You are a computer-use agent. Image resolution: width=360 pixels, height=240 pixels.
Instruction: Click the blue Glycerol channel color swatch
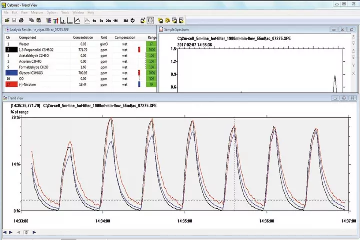[11, 73]
